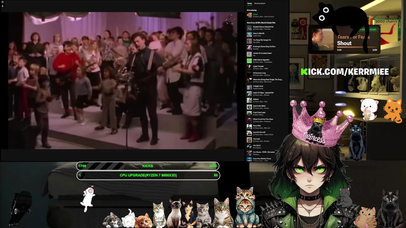Click Walk Like an Egyptian cover art
This screenshot has width=406, height=228.
point(249,61)
